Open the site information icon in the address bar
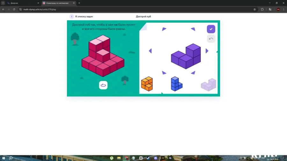The height and width of the screenshot is (161, 287). pyautogui.click(x=20, y=9)
